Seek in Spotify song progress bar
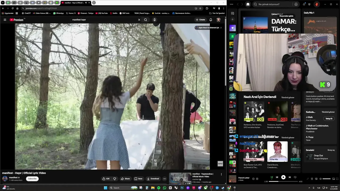340x191 pixels. coord(283,181)
